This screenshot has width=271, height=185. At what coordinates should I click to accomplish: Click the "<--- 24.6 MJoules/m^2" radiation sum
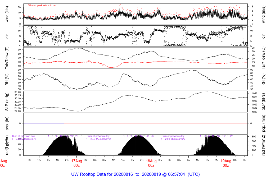[173, 139]
